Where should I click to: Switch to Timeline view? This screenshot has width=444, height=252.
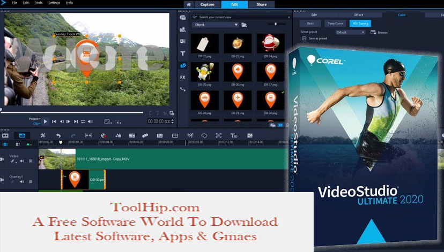click(22, 135)
